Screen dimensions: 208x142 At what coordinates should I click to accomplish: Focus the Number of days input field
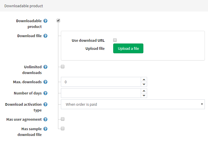(101, 93)
